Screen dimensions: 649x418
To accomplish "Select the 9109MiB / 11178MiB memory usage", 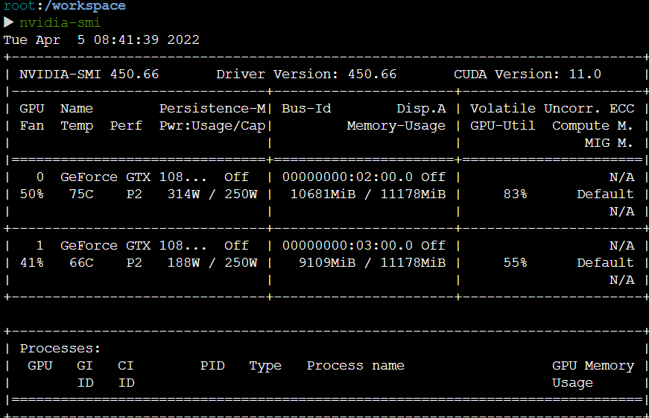I will point(372,263).
